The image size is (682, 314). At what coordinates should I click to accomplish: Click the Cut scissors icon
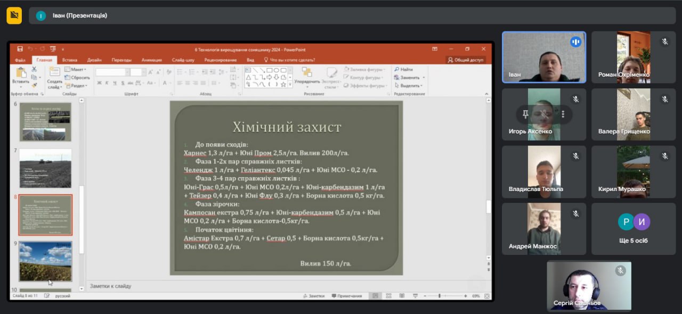[x=35, y=69]
